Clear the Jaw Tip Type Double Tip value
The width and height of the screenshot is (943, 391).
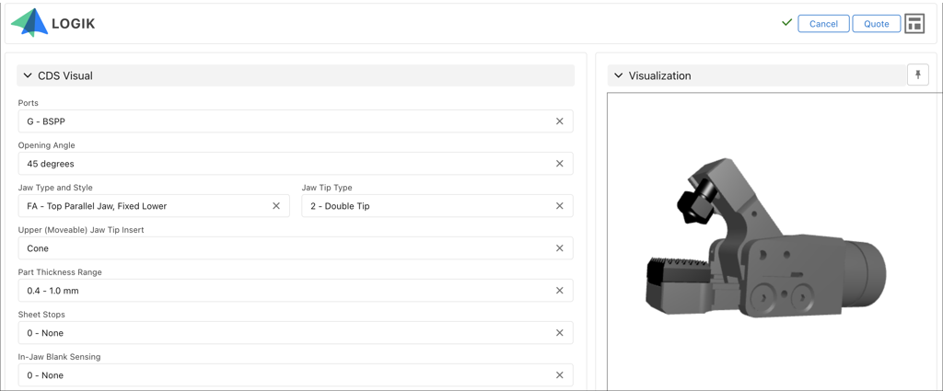point(559,206)
